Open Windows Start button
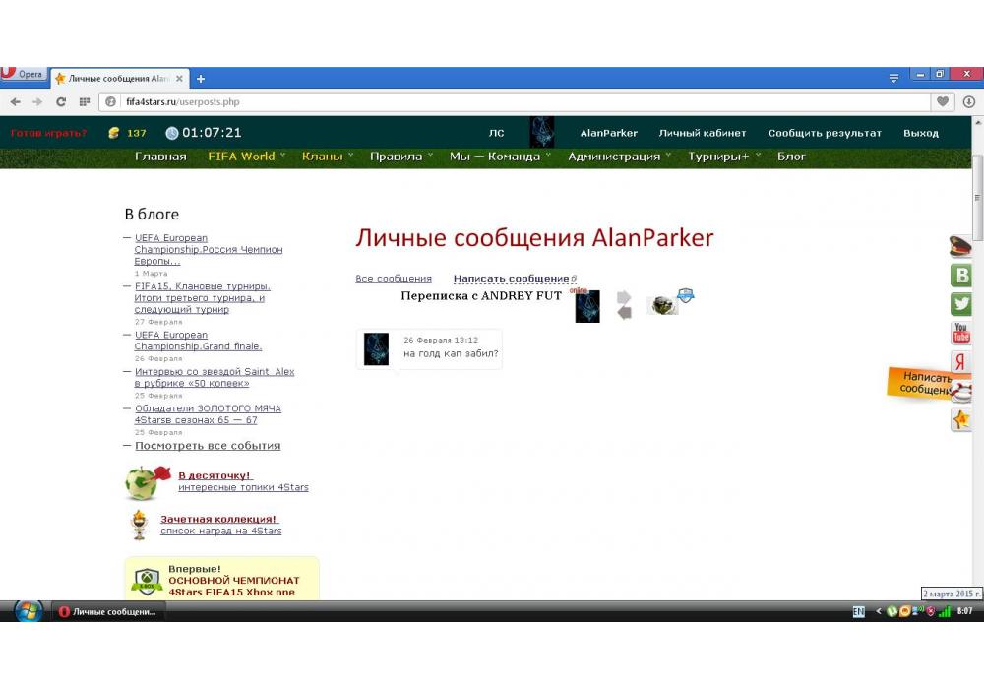This screenshot has width=984, height=689. [29, 610]
